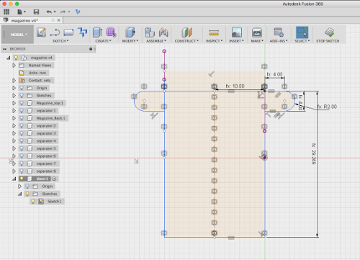Click the fx: 10.00 dimension
This screenshot has width=360, height=260.
click(235, 86)
